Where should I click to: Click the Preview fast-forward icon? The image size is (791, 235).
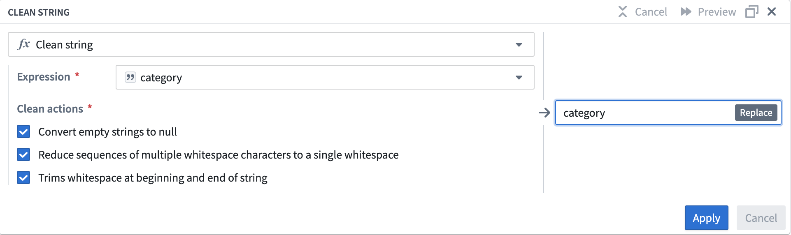686,12
